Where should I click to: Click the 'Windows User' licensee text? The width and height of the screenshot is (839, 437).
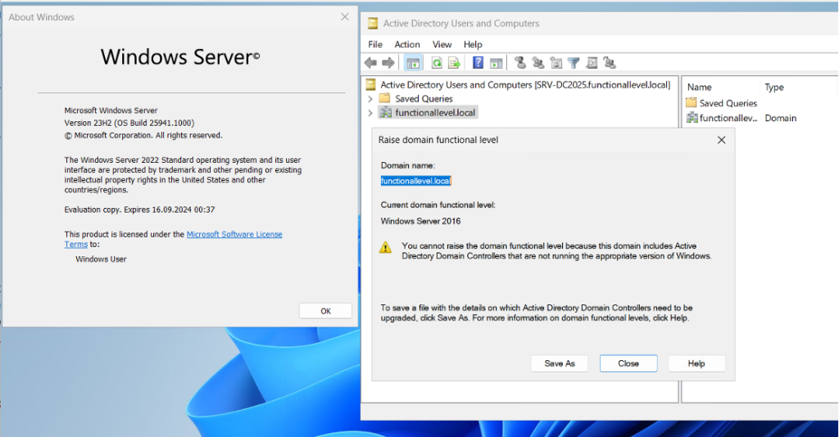click(101, 259)
